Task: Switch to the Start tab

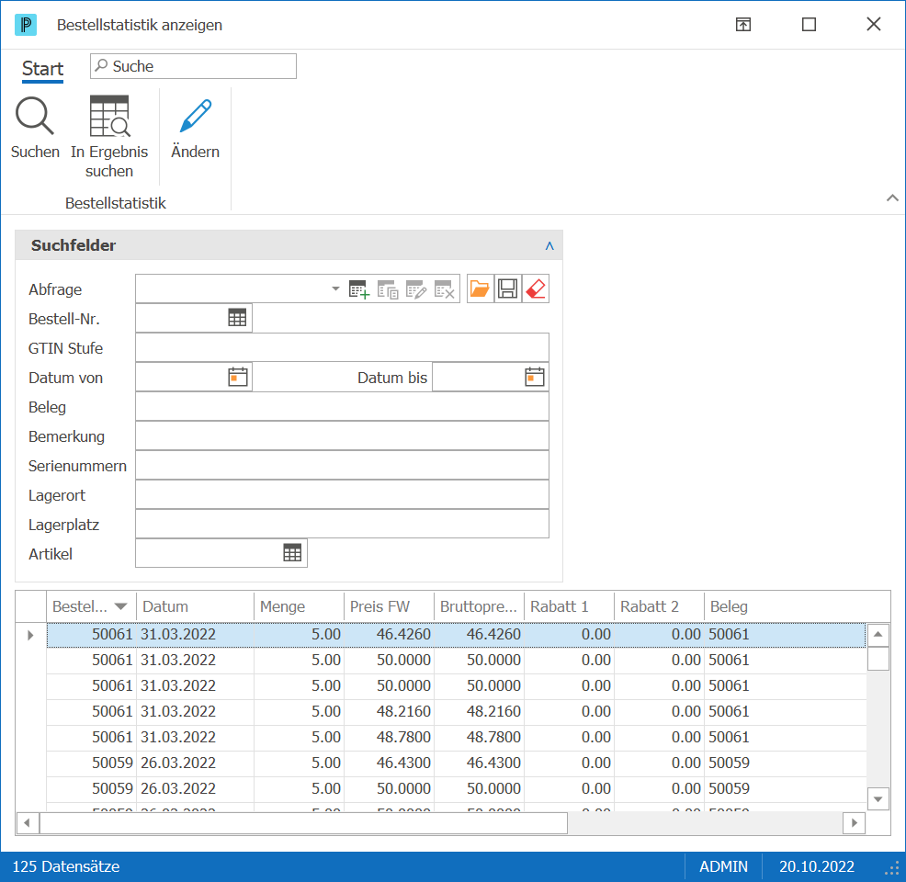Action: [x=43, y=69]
